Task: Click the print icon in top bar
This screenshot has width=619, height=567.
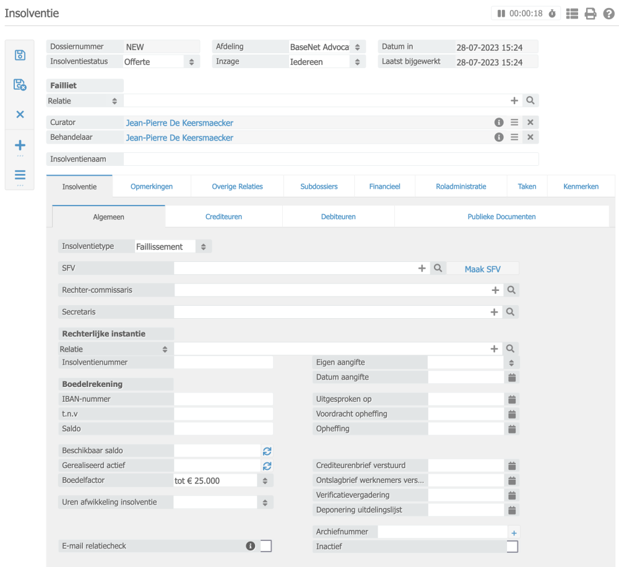Action: tap(591, 13)
